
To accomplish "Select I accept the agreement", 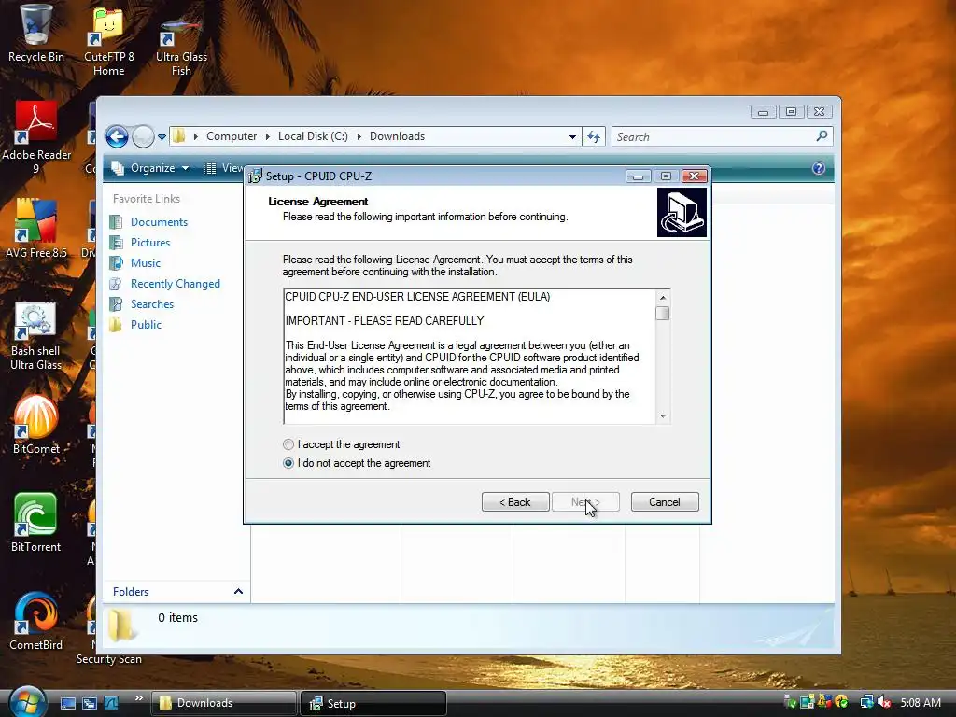I will 342,444.
